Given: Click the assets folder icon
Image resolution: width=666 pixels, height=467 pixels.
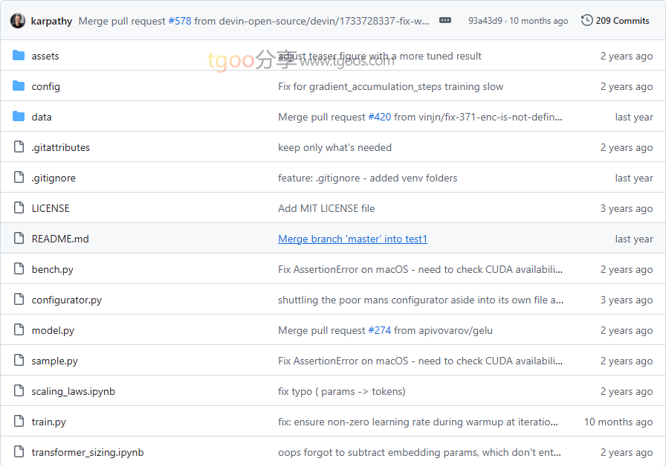Looking at the screenshot, I should pos(19,56).
